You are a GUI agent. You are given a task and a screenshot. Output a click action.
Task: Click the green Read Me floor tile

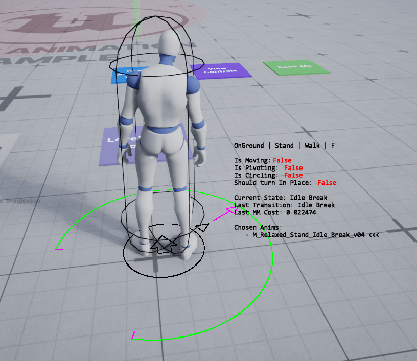296,67
